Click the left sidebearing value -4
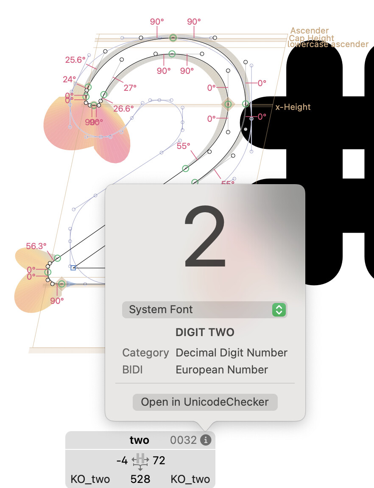 [x=122, y=460]
